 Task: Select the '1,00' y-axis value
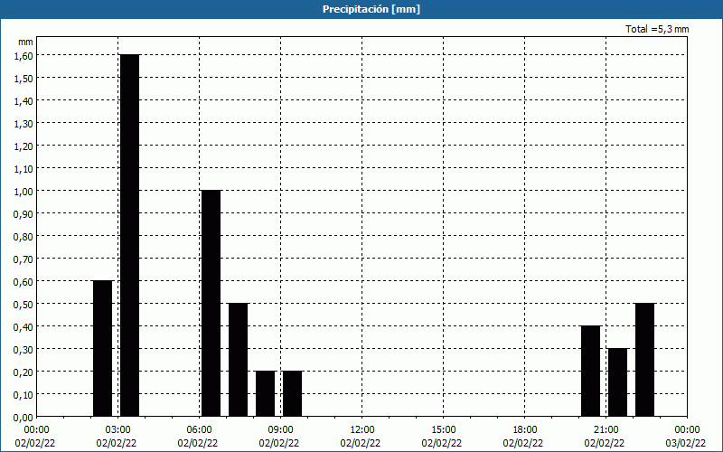(x=23, y=191)
